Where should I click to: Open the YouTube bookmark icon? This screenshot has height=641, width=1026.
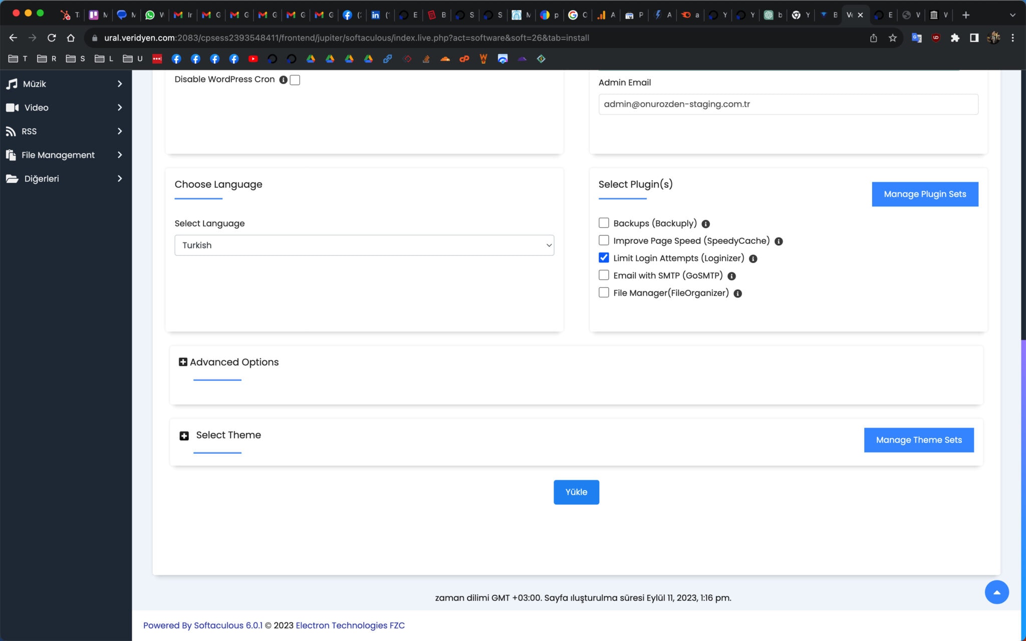click(x=253, y=59)
